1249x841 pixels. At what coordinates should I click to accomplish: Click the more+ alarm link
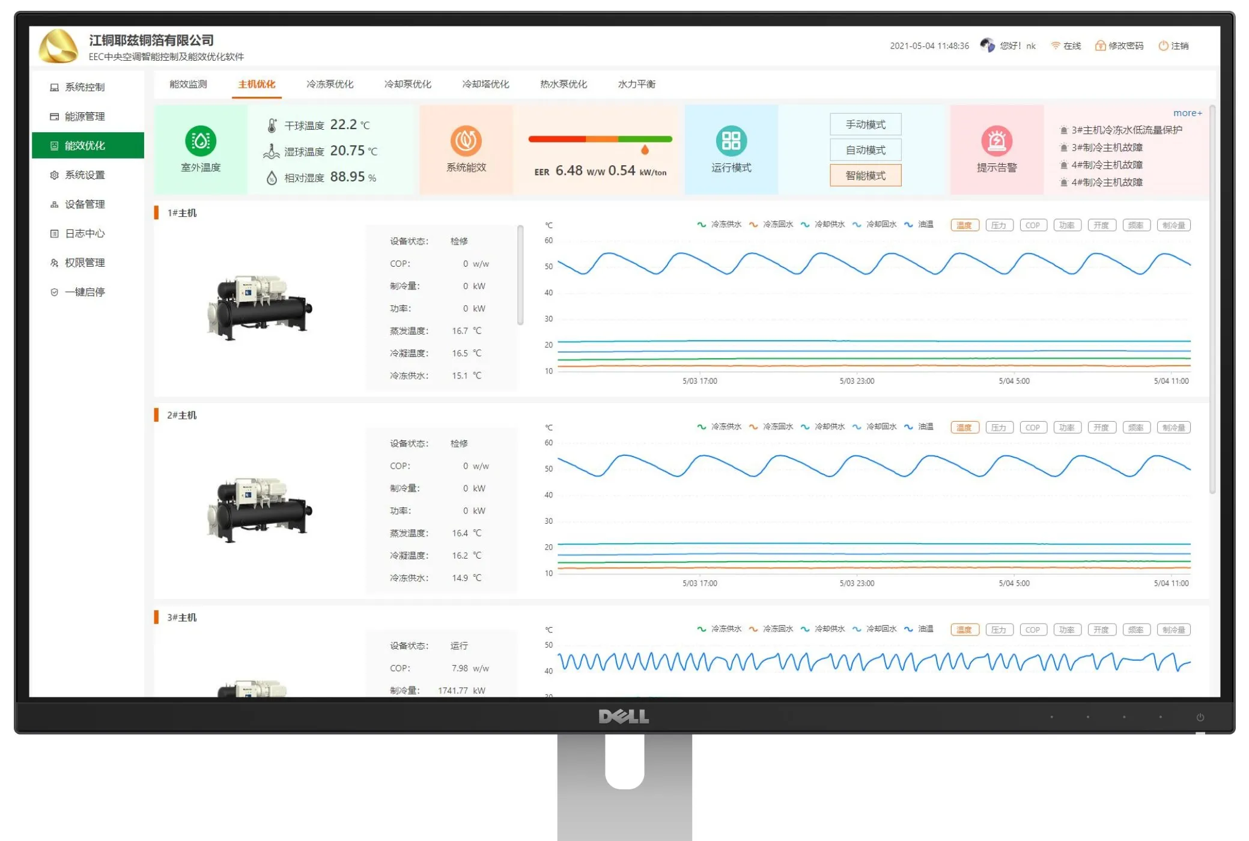click(1188, 112)
